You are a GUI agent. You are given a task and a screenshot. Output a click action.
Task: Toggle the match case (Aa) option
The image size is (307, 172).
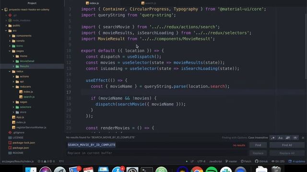280,138
